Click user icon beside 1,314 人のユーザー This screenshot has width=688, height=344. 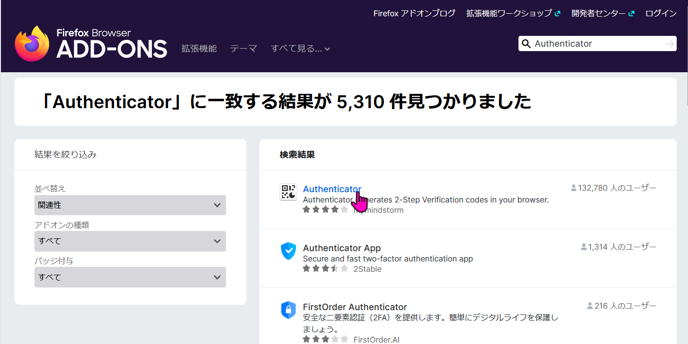[584, 247]
